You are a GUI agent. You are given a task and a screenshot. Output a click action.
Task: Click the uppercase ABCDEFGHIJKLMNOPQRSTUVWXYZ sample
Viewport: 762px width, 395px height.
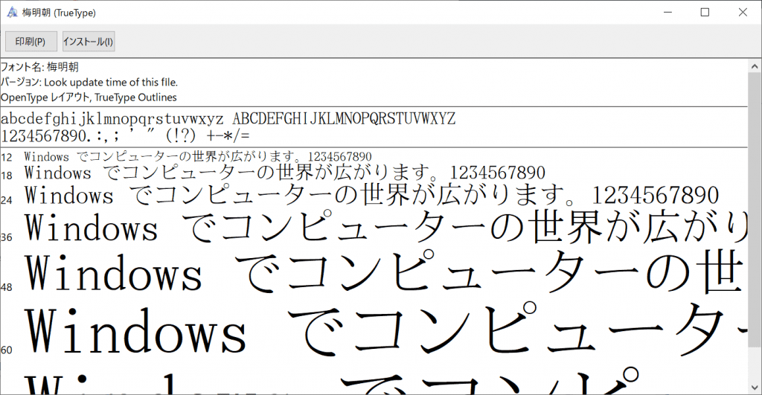coord(344,118)
